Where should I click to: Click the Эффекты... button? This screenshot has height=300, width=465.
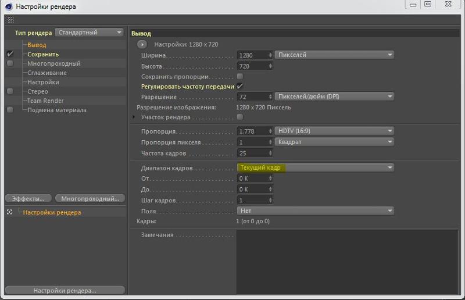tap(28, 198)
